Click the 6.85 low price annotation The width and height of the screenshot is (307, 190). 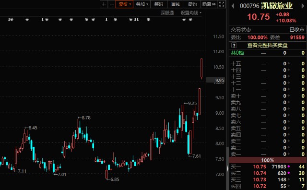[x=113, y=179]
